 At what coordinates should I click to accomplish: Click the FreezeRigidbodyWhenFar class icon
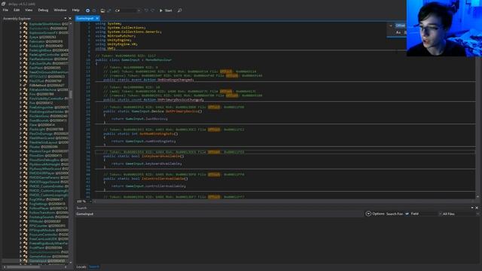click(x=25, y=243)
